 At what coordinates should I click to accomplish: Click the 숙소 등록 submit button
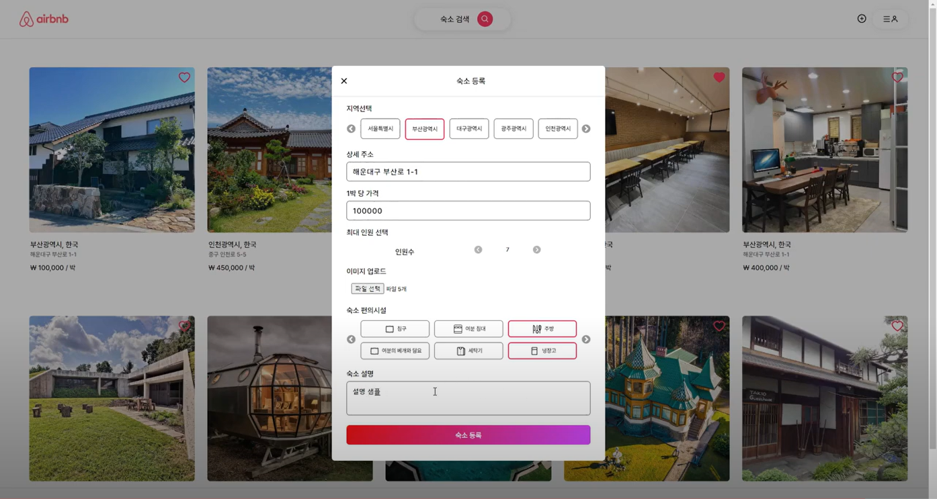click(x=468, y=435)
